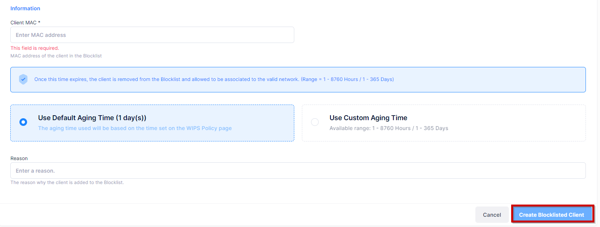Click the shield checkmark icon in info banner

[x=23, y=79]
